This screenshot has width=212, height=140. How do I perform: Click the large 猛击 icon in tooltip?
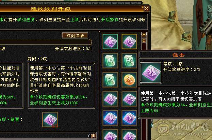[x=151, y=73]
